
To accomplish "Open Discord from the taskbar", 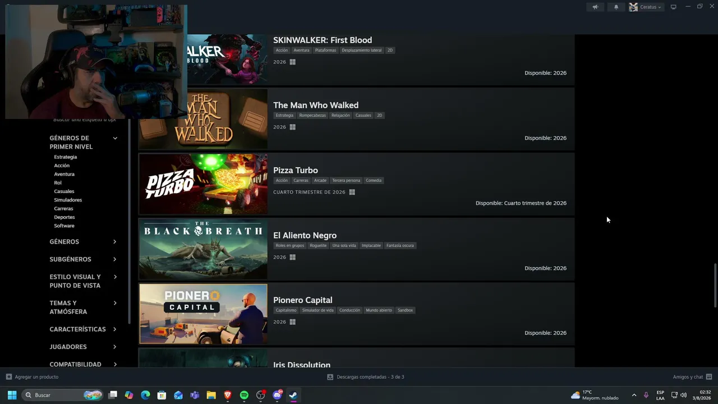I will [277, 395].
